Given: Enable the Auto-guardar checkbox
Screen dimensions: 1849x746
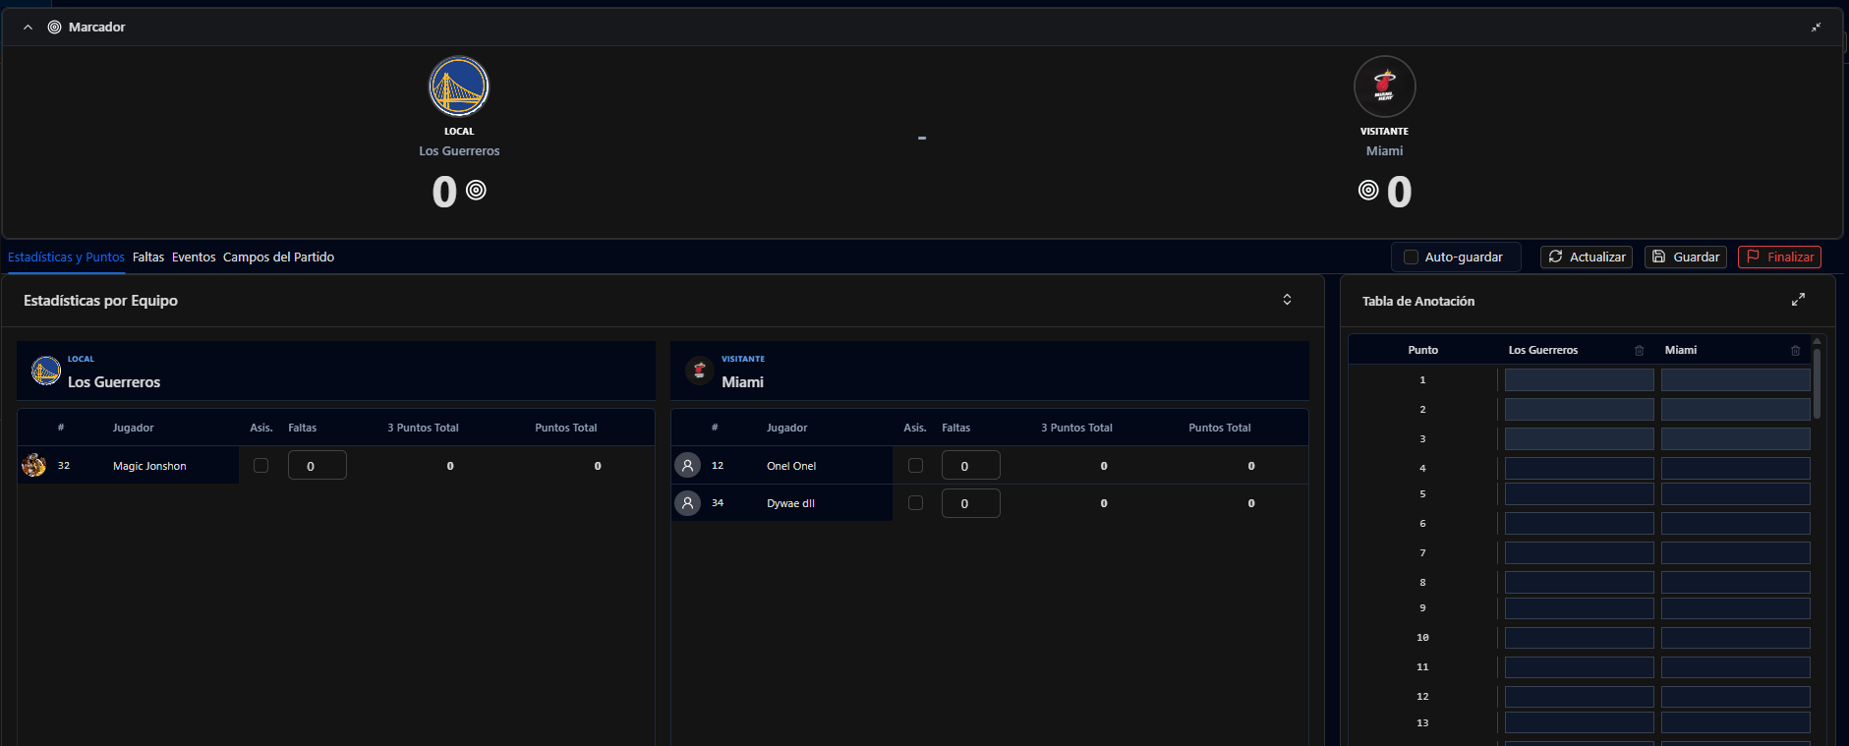Looking at the screenshot, I should click(x=1411, y=258).
